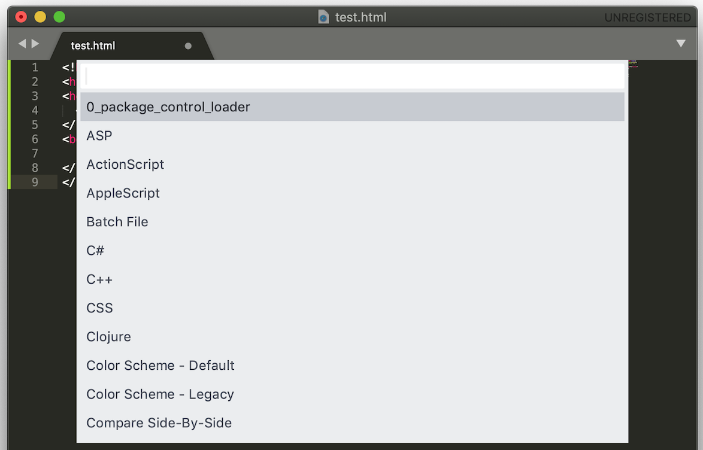The width and height of the screenshot is (703, 450).
Task: Click line number 1 in the gutter
Action: point(35,67)
